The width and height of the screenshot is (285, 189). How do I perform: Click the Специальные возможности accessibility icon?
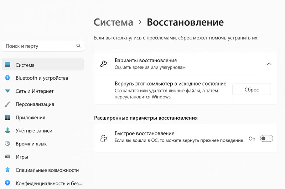click(7, 169)
